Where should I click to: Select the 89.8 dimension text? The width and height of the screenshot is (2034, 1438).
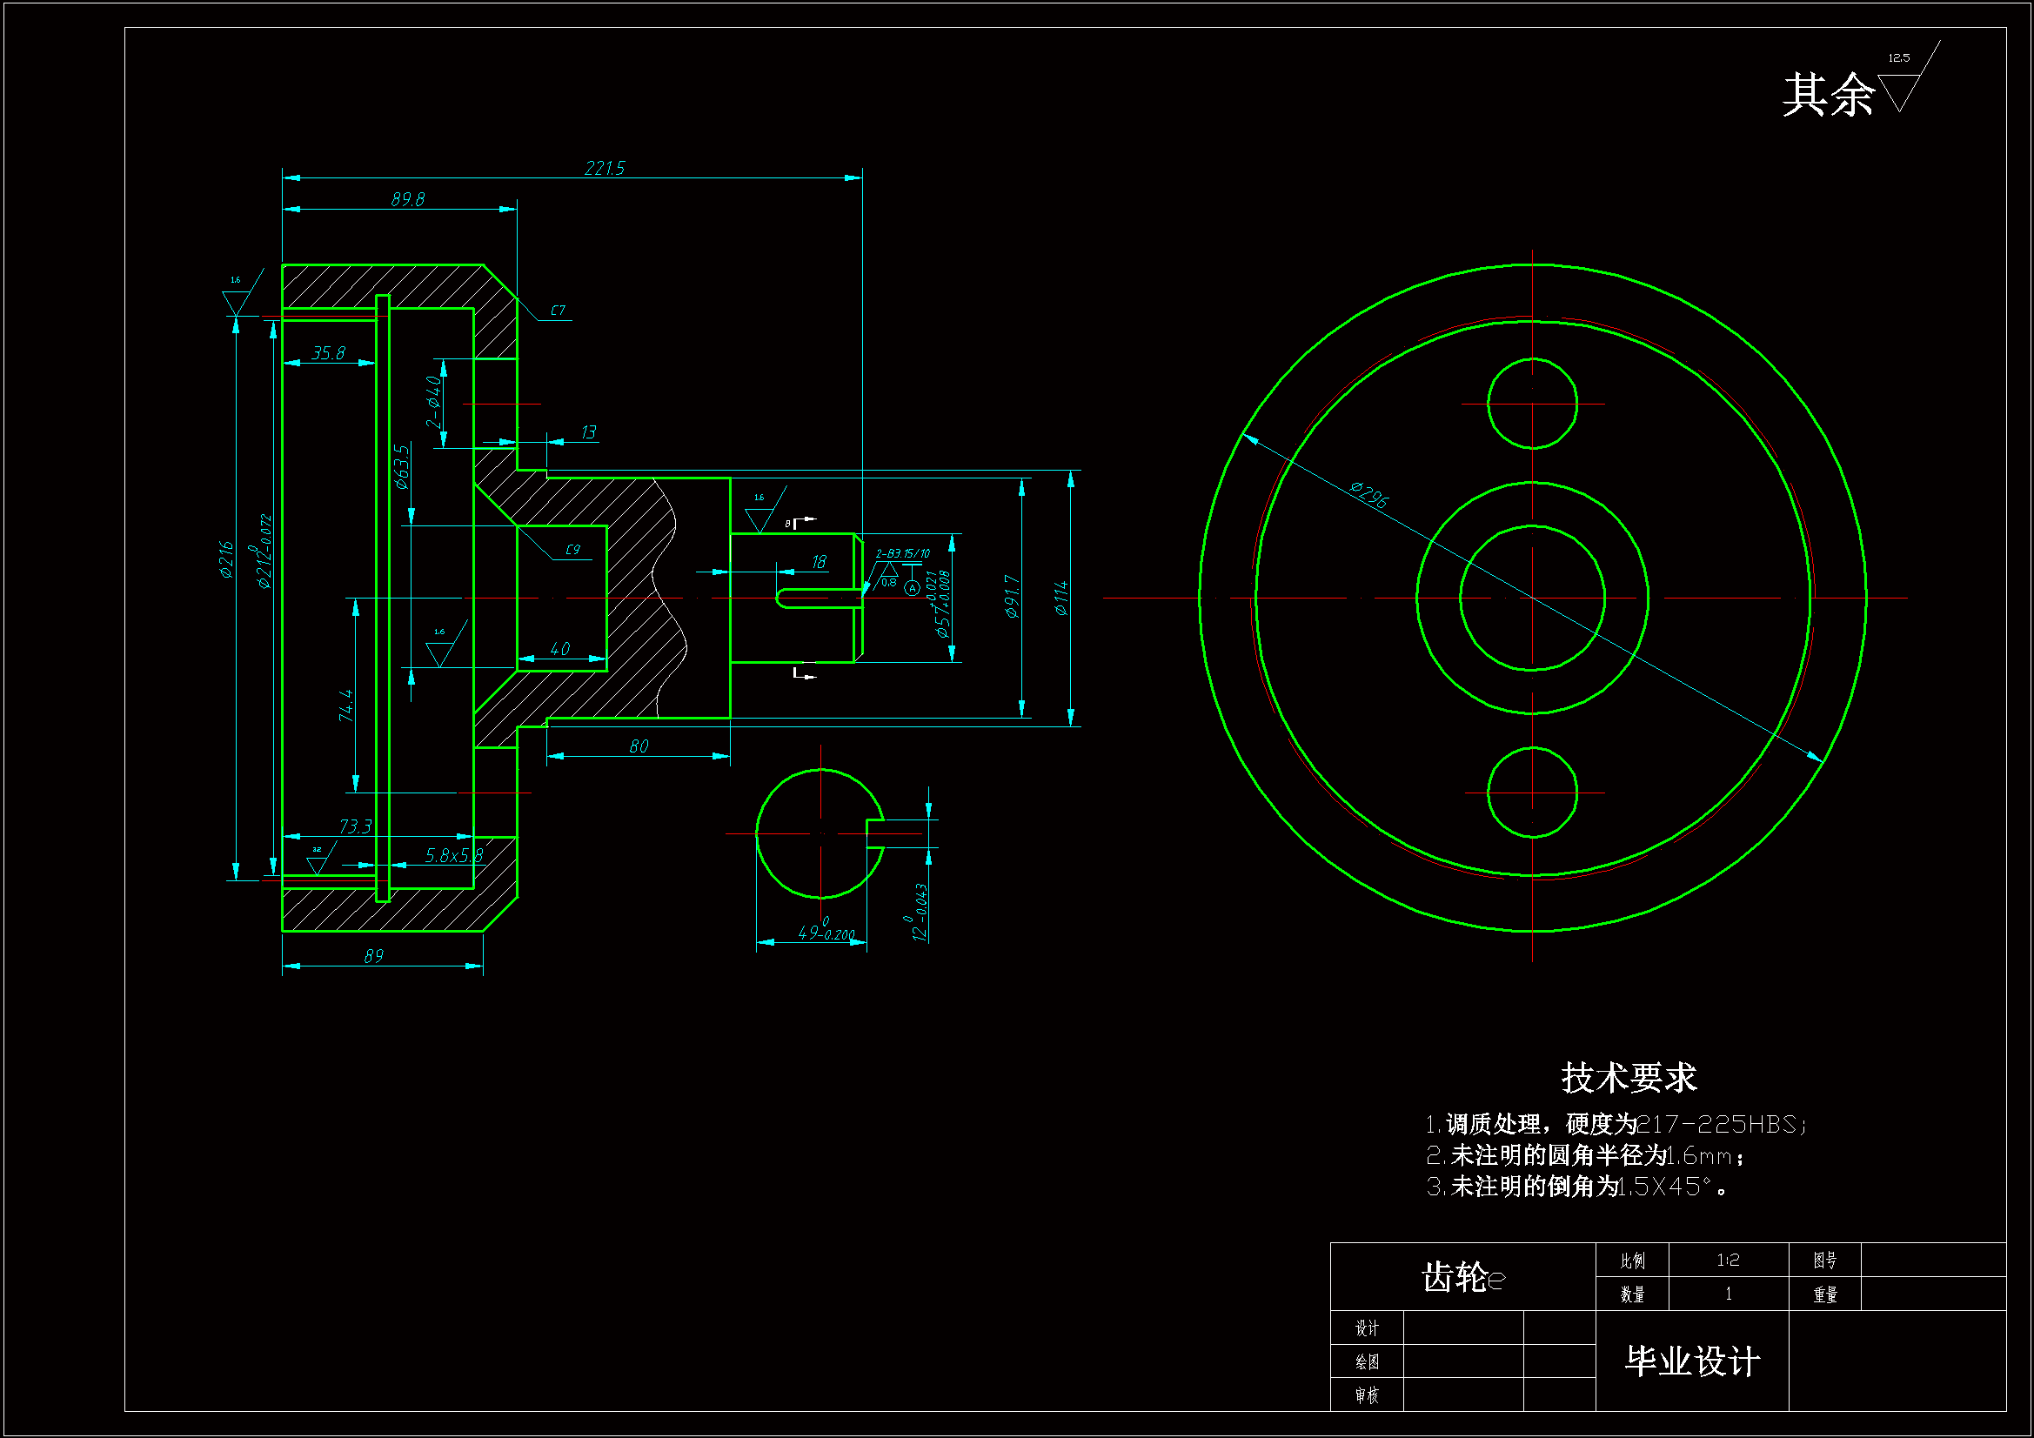coord(407,199)
